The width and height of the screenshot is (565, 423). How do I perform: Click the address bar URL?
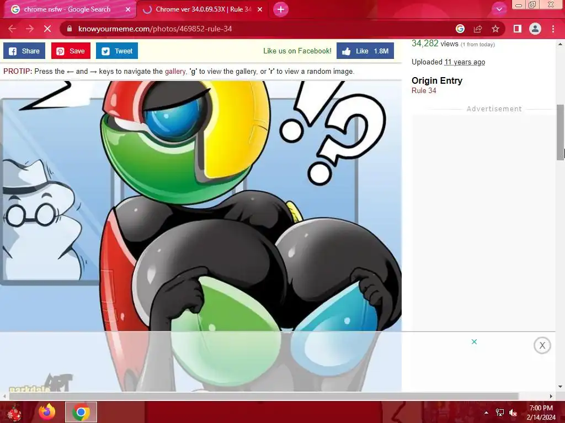click(155, 29)
